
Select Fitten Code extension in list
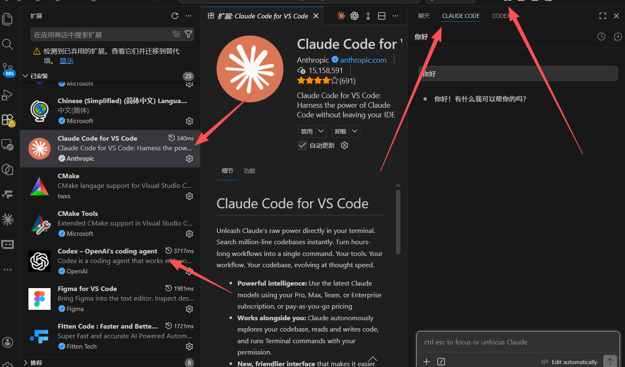110,337
